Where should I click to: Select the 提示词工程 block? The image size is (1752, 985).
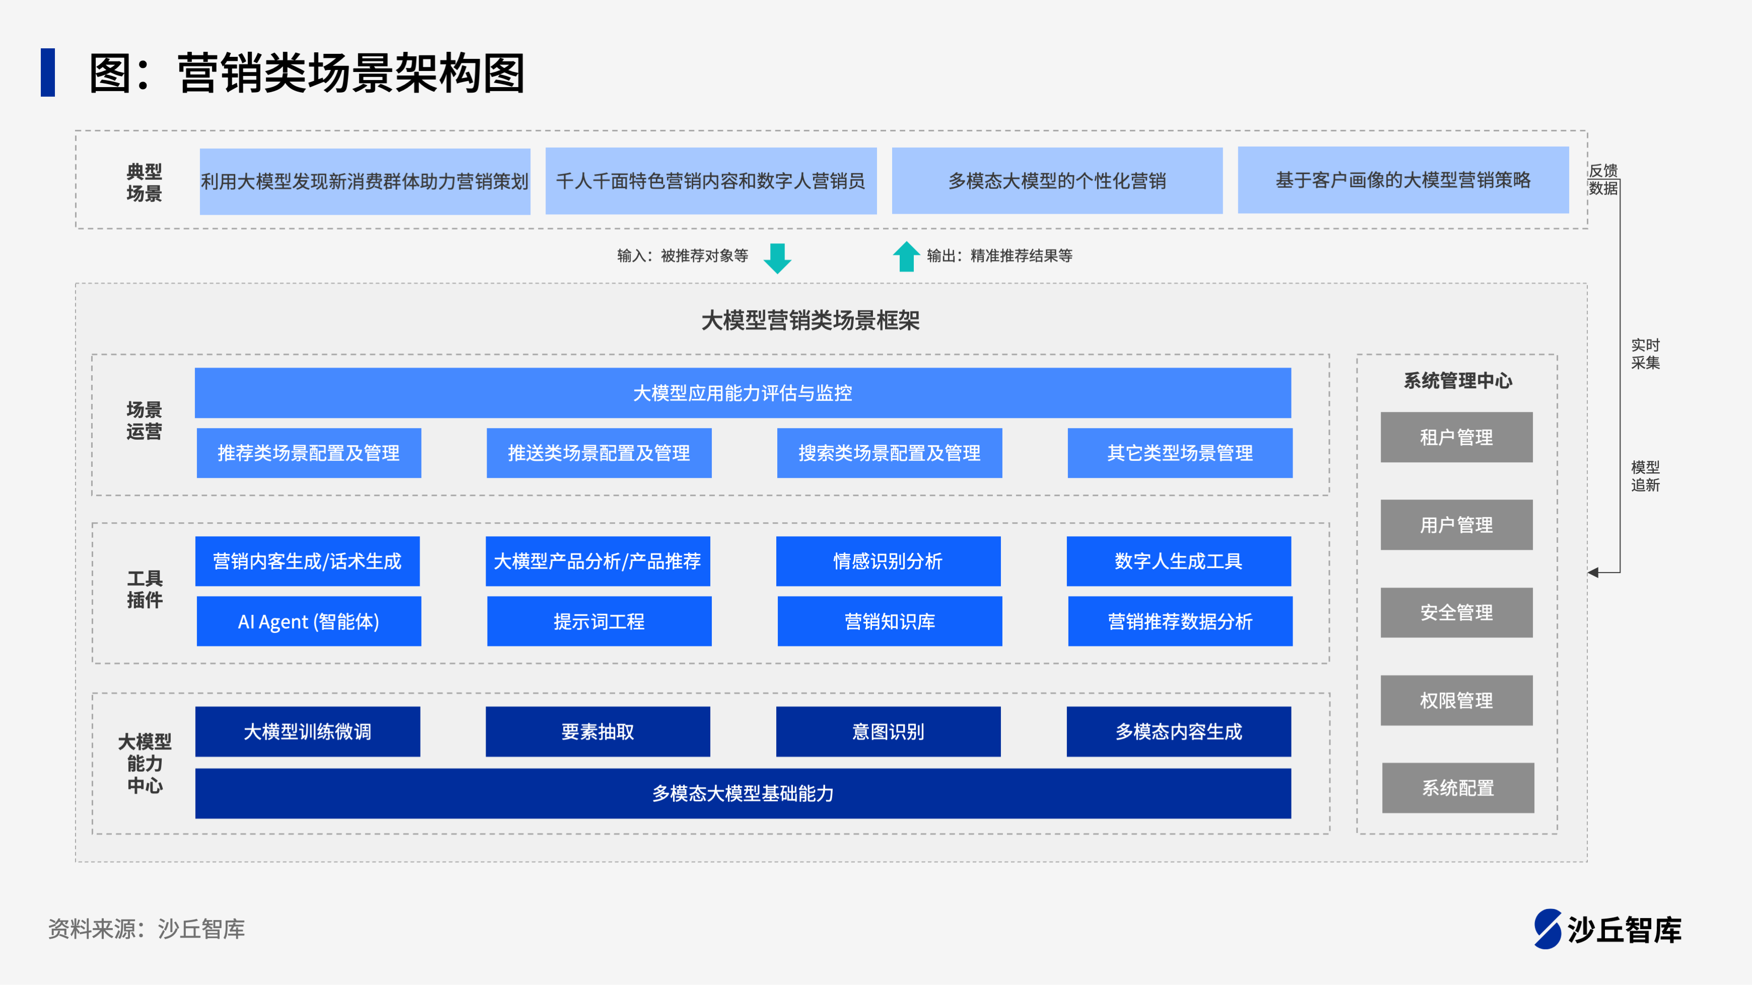pos(599,621)
